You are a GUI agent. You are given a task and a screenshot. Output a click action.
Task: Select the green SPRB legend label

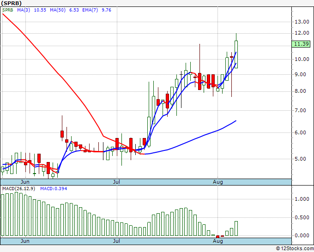click(x=8, y=10)
